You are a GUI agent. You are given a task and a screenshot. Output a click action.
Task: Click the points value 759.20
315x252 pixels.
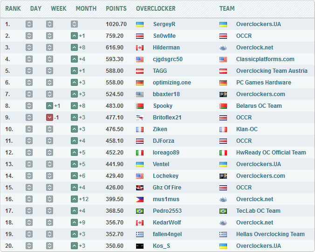(x=115, y=36)
